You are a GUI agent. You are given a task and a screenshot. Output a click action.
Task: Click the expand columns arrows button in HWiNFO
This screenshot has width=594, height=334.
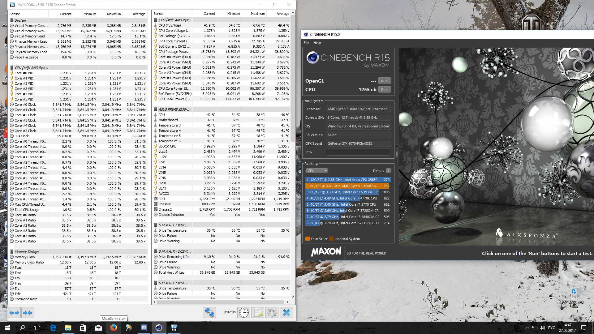click(x=14, y=313)
